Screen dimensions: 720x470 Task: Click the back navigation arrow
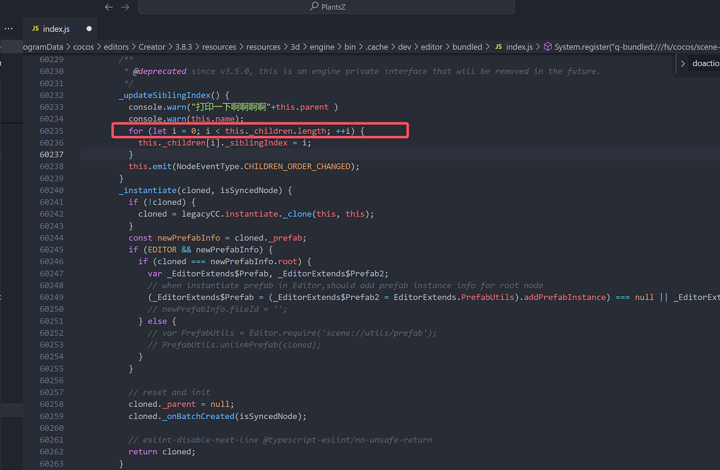(109, 7)
